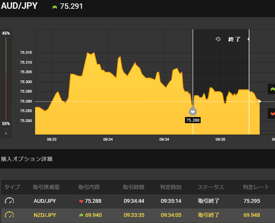Image resolution: width=275 pixels, height=223 pixels.
Task: Click the AUD/JPY title at top
Action: pos(19,6)
